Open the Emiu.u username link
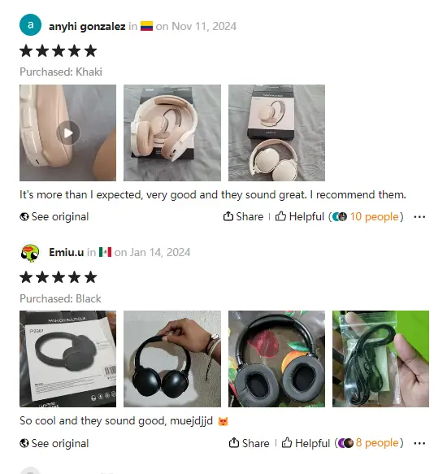This screenshot has height=474, width=447. tap(66, 252)
